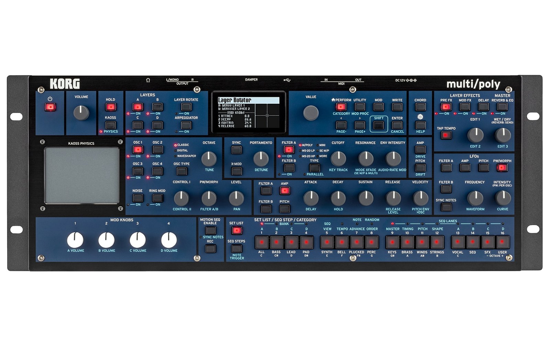Select Layer C button
Viewport: 550px width, 346px height.
coord(137,125)
